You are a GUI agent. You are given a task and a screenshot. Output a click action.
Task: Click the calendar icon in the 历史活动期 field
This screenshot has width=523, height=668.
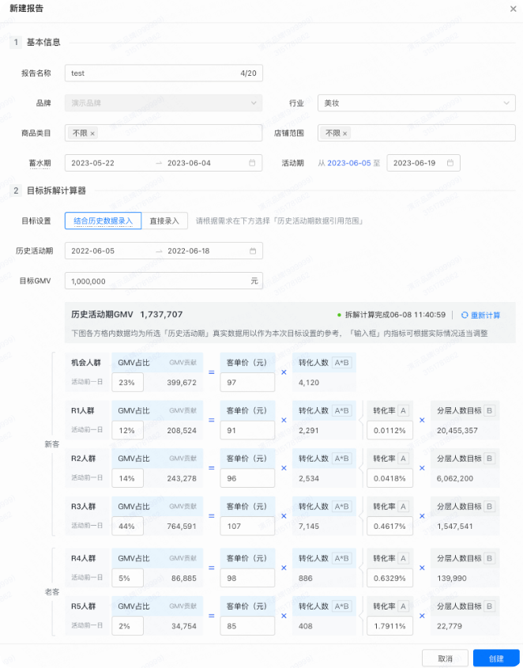(253, 251)
